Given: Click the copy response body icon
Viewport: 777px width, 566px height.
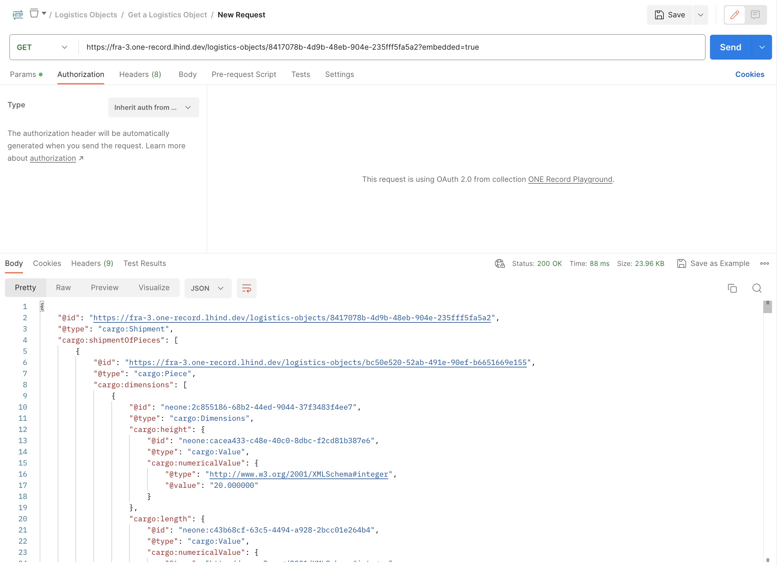Looking at the screenshot, I should click(x=732, y=288).
